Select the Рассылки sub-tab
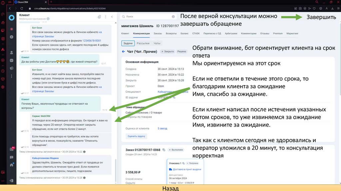 point(143,43)
